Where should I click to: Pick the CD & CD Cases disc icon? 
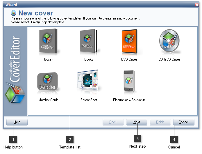tap(169, 41)
